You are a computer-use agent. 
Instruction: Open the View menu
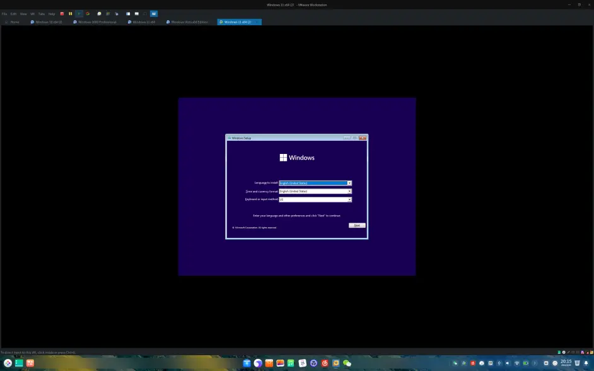(23, 14)
